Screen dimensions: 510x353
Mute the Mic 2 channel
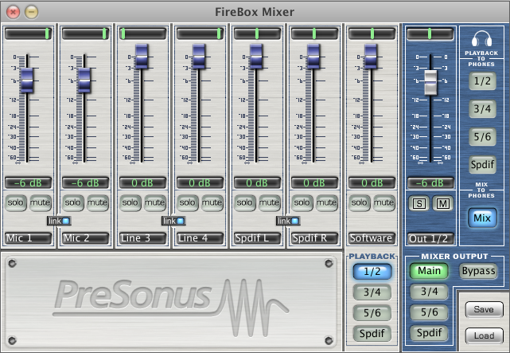(98, 203)
